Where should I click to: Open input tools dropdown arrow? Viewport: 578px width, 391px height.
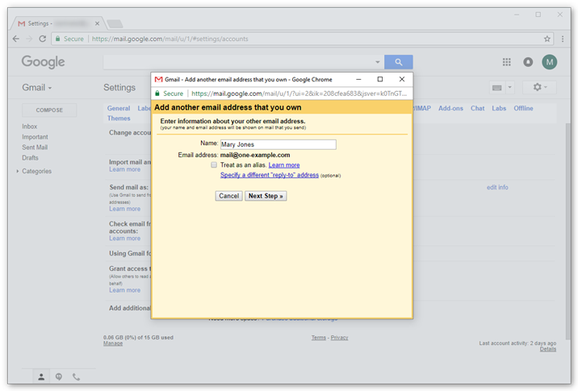[x=510, y=88]
